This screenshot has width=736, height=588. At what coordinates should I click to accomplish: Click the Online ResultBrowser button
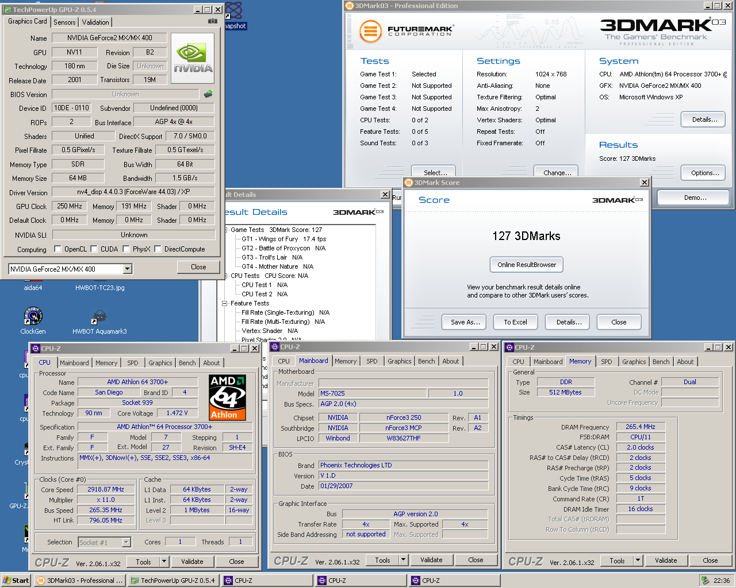click(x=527, y=265)
